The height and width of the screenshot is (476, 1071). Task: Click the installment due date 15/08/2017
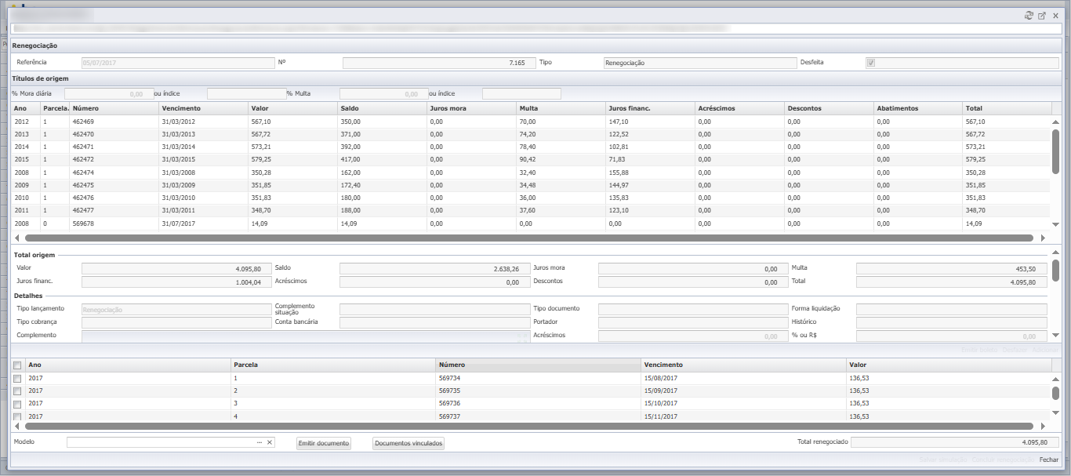pyautogui.click(x=661, y=378)
